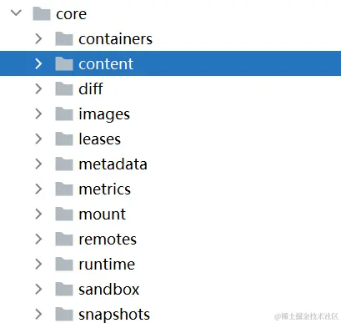
Task: Expand the containers folder arrow
Action: tap(38, 38)
